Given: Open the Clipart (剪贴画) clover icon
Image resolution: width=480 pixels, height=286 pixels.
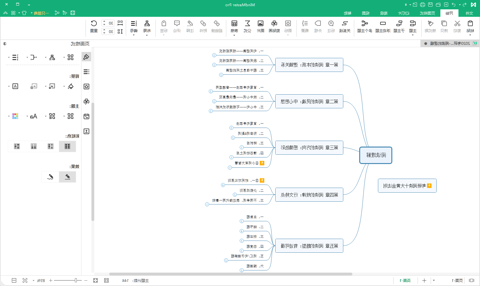Looking at the screenshot, I should click(x=274, y=24).
